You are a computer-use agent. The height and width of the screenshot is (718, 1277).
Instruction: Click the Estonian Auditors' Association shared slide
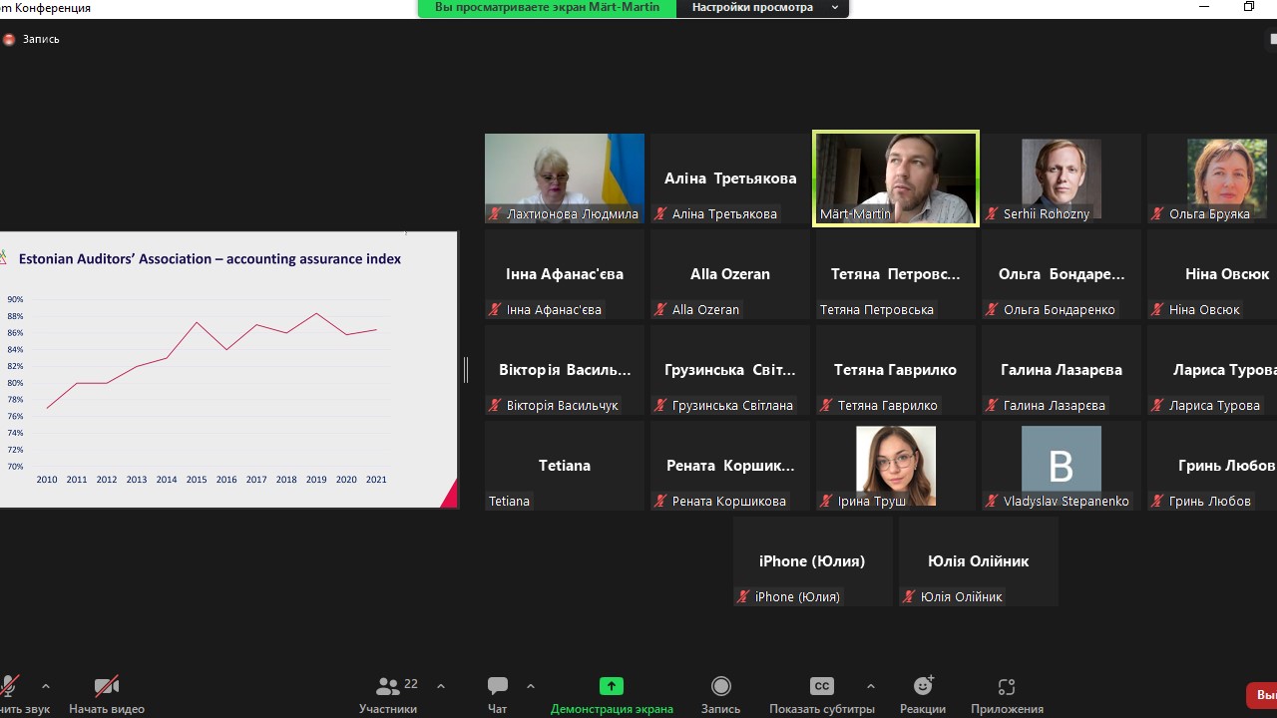[228, 370]
